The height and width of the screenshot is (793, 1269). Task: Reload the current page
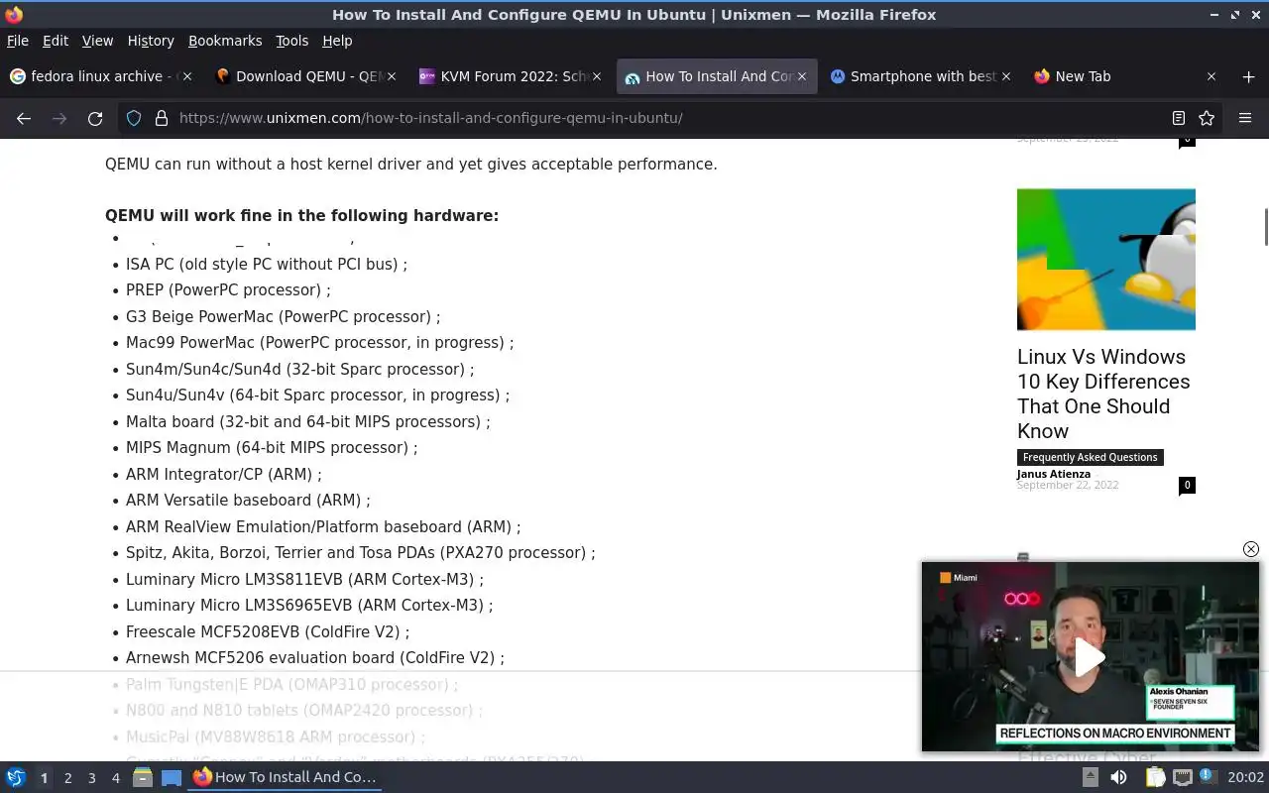click(95, 118)
